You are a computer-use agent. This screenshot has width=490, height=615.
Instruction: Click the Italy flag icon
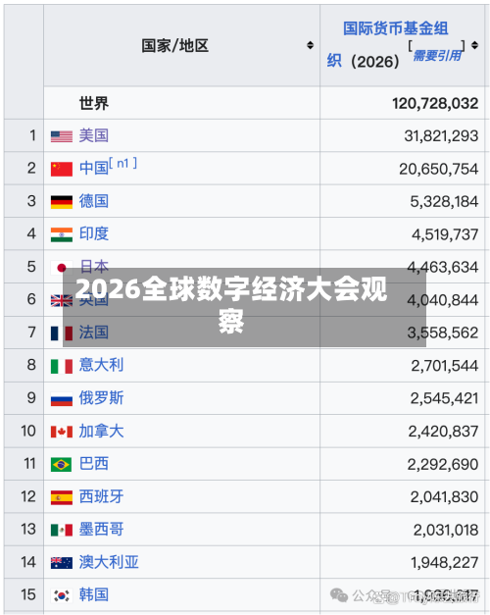(x=62, y=366)
